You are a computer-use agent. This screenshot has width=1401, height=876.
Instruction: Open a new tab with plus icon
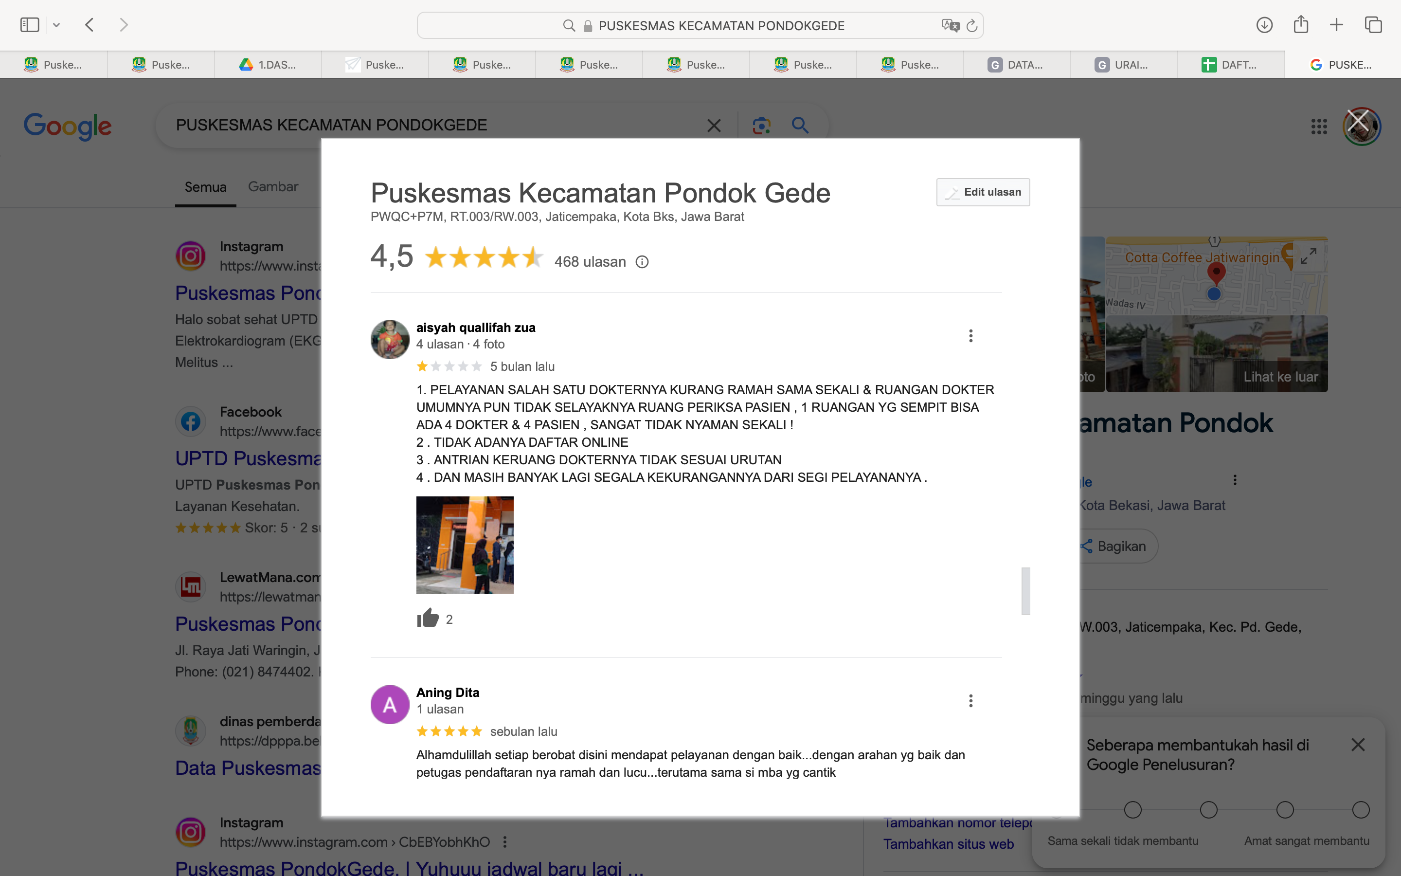pyautogui.click(x=1336, y=25)
